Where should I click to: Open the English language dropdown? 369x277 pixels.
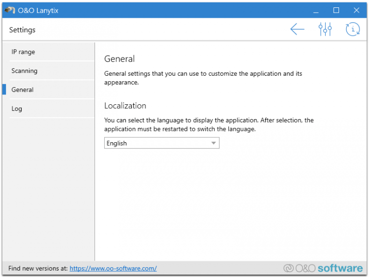(x=162, y=143)
